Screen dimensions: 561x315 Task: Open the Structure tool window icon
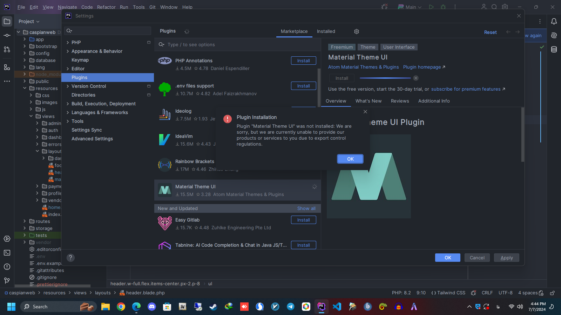click(x=7, y=67)
